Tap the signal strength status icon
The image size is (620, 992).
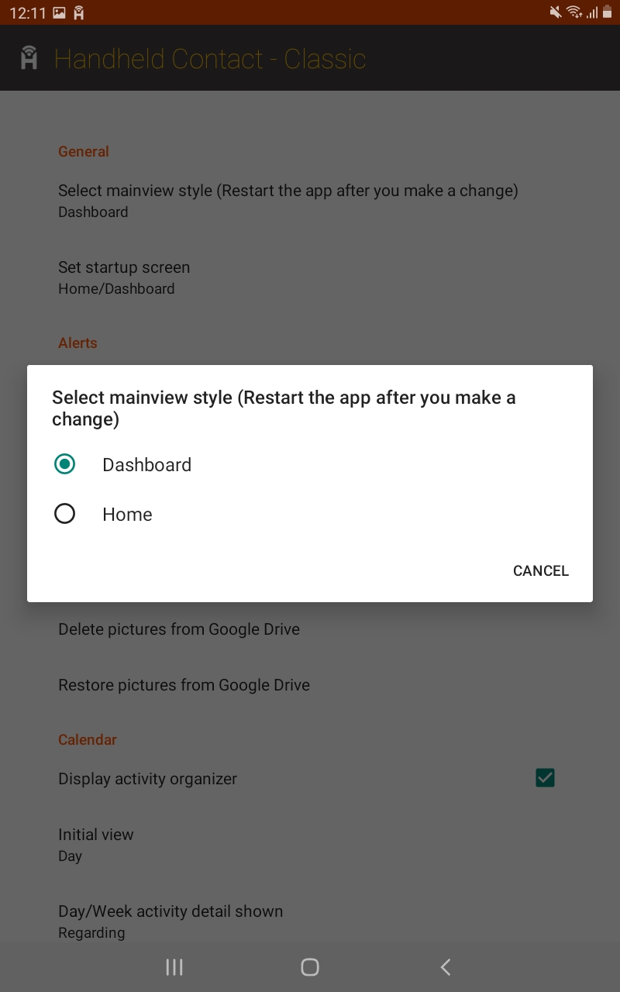coord(592,12)
